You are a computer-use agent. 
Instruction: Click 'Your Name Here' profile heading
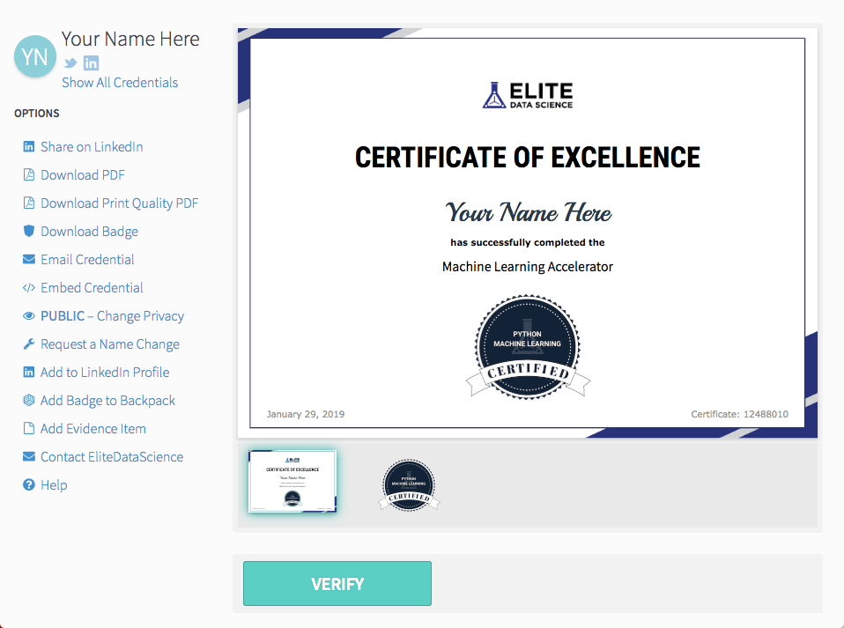click(130, 39)
